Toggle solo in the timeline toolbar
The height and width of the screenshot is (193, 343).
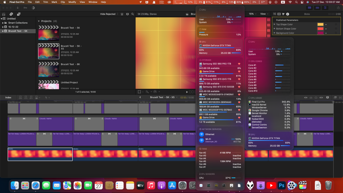(316, 97)
